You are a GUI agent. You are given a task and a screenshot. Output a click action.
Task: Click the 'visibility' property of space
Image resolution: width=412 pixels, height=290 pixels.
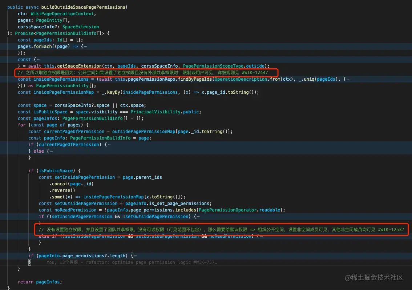(x=104, y=112)
